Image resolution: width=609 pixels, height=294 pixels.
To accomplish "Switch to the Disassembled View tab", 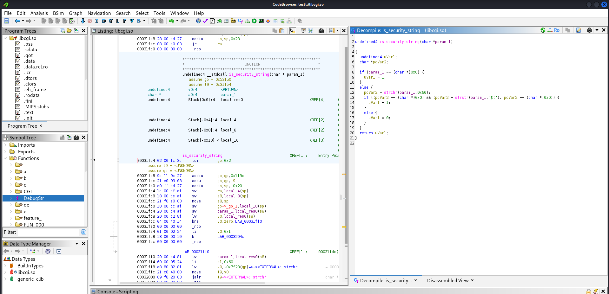I will pyautogui.click(x=447, y=281).
